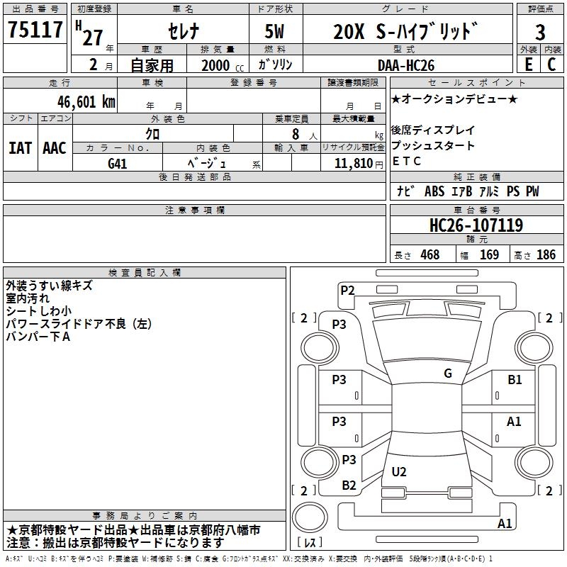Viewport: 567px width, 567px height.
Task: Click the [レス] label below the spare tire
Action: pyautogui.click(x=310, y=542)
